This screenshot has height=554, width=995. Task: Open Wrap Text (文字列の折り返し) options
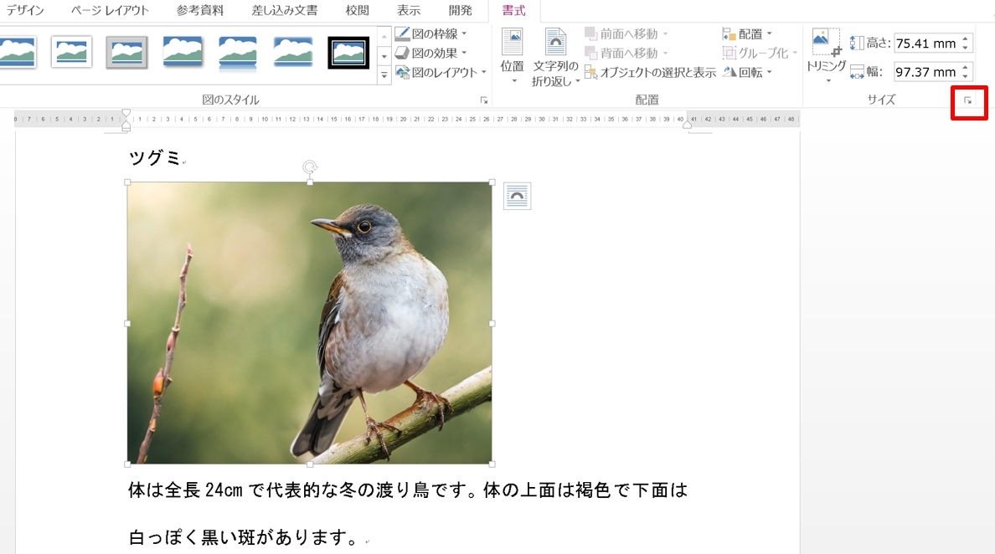[x=555, y=55]
